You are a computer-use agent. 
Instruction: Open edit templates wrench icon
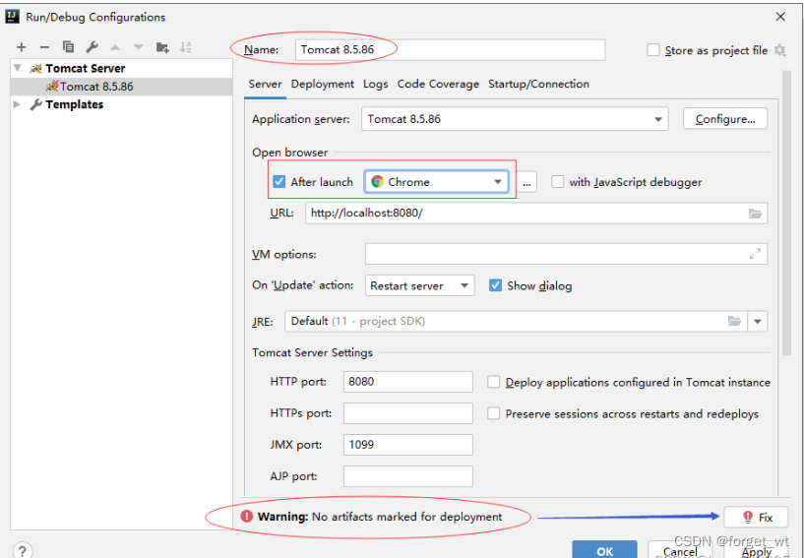pos(92,47)
